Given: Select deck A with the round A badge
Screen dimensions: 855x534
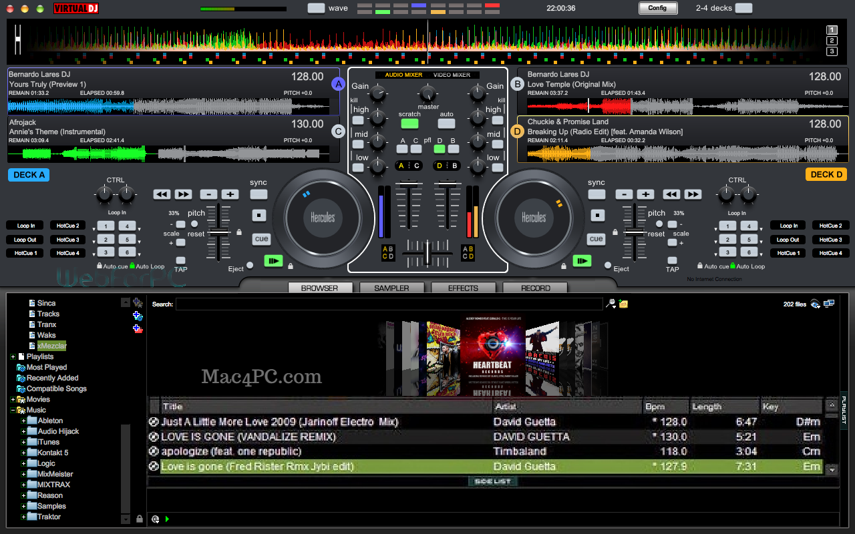Looking at the screenshot, I should tap(339, 84).
